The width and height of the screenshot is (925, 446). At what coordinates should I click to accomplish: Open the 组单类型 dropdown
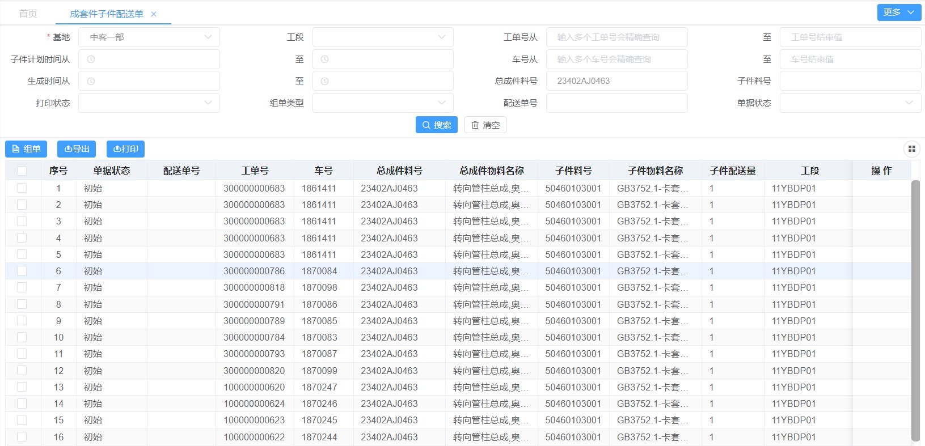[x=383, y=103]
